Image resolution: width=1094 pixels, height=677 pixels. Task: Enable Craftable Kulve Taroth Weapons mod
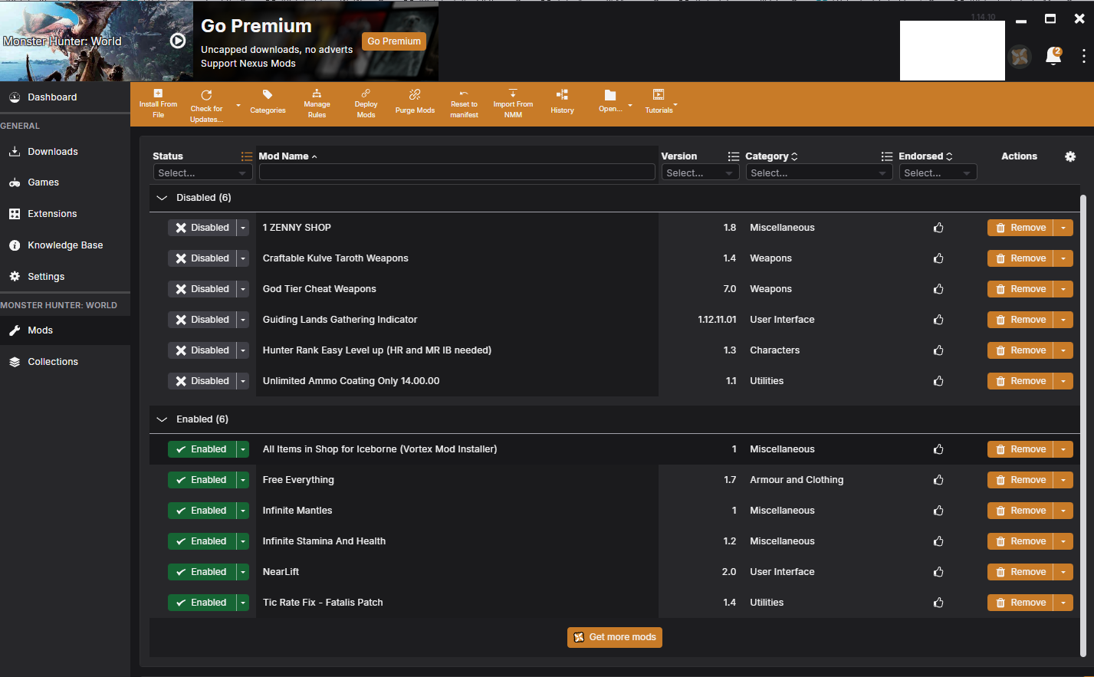pos(202,258)
